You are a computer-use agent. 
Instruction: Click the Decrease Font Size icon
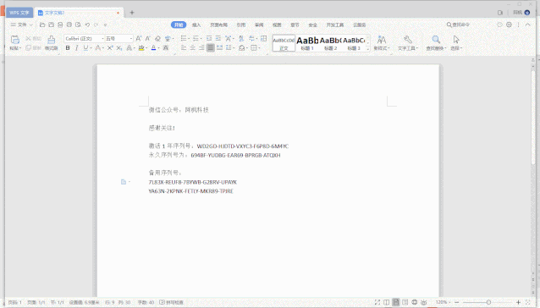pyautogui.click(x=148, y=39)
